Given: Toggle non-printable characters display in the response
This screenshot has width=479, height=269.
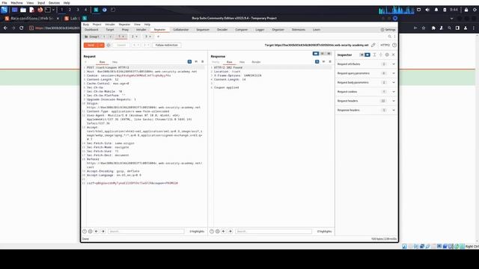Looking at the screenshot, I should [323, 61].
